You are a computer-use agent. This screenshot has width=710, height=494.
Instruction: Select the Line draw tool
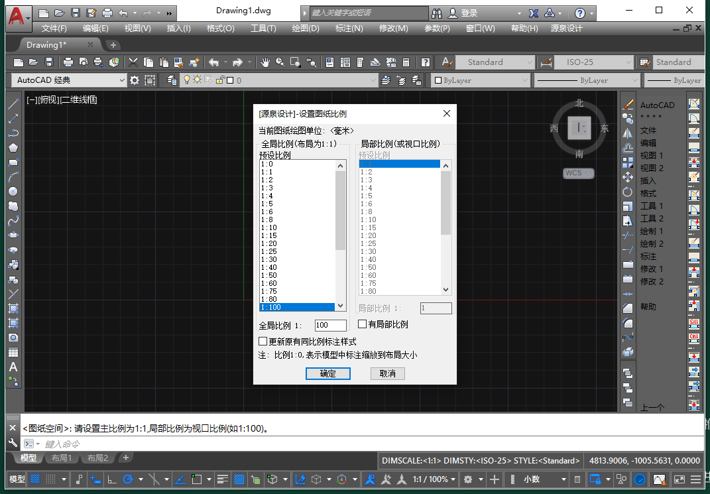(13, 103)
